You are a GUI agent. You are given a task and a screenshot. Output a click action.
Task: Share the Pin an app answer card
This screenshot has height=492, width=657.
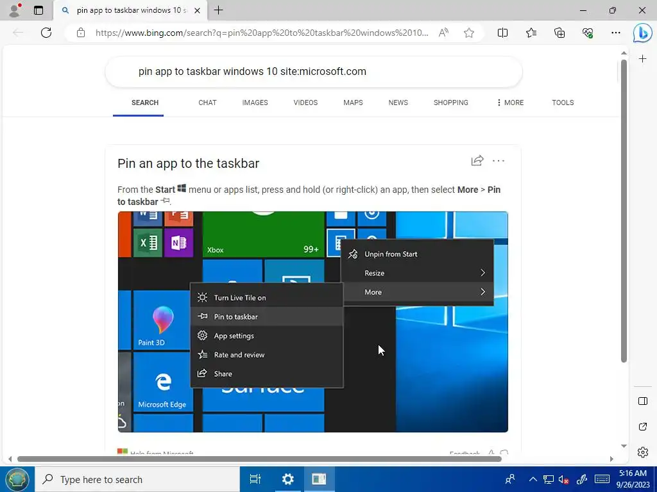pos(477,161)
